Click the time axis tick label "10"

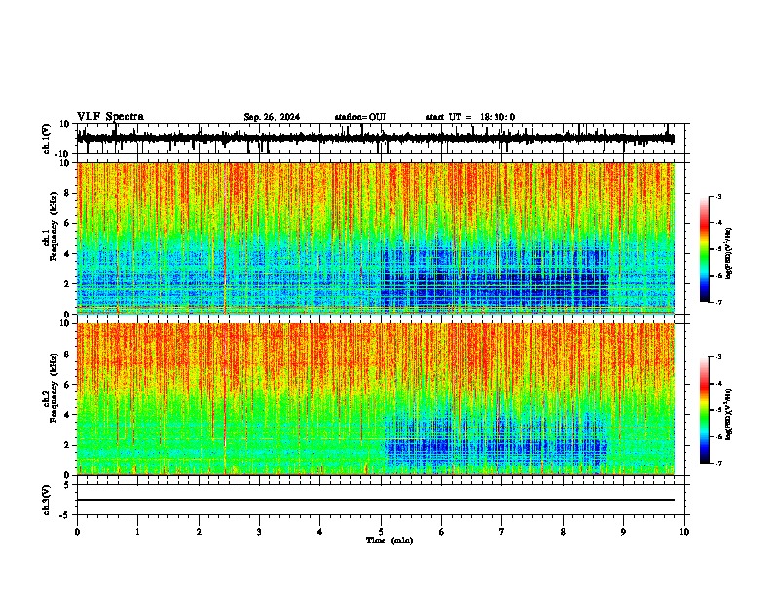tap(684, 532)
